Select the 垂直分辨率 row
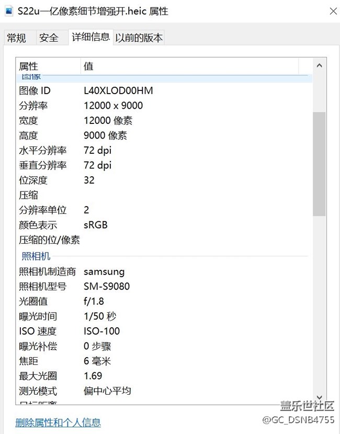Viewport: 340px width, 434px height. point(164,165)
